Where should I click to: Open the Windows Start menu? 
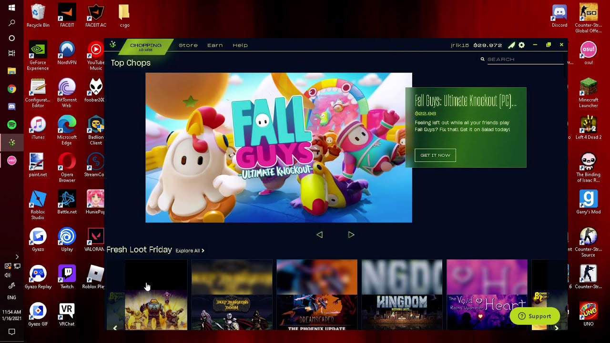click(x=12, y=8)
